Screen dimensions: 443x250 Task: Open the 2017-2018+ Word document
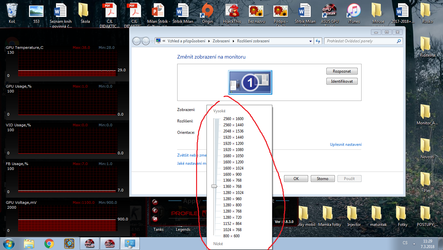[x=403, y=13]
